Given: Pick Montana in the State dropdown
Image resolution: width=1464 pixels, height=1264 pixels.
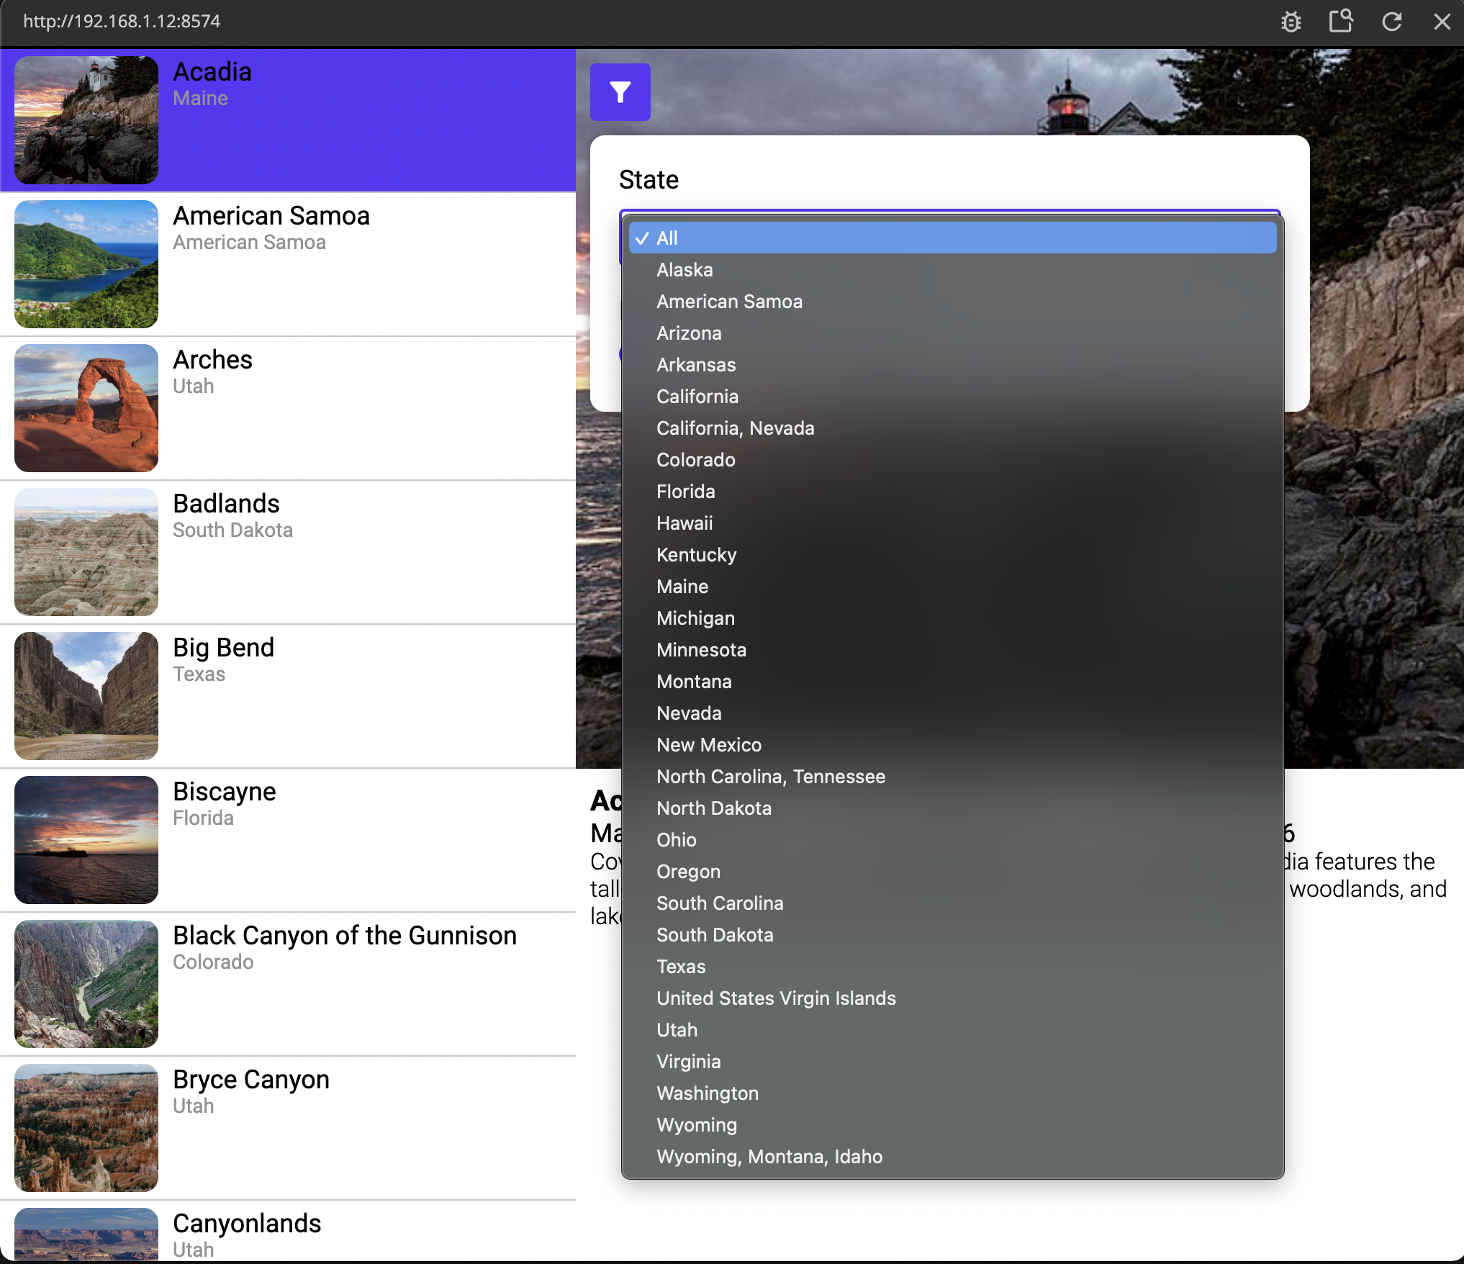Looking at the screenshot, I should 952,682.
